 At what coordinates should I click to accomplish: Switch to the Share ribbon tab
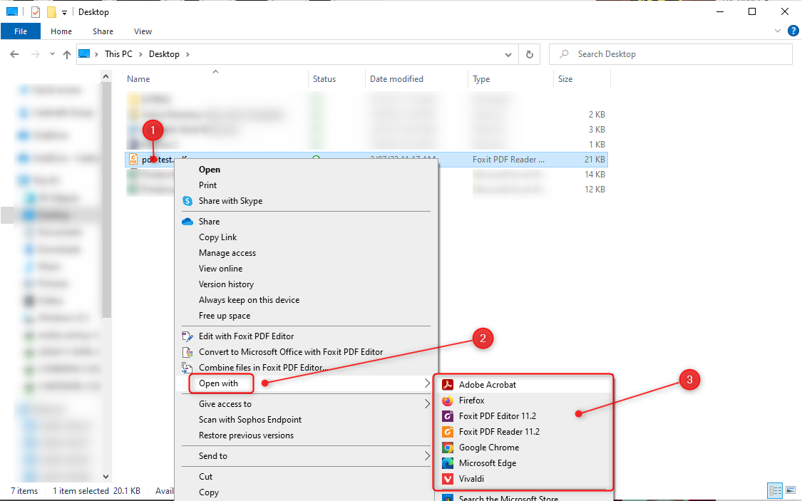[x=103, y=31]
